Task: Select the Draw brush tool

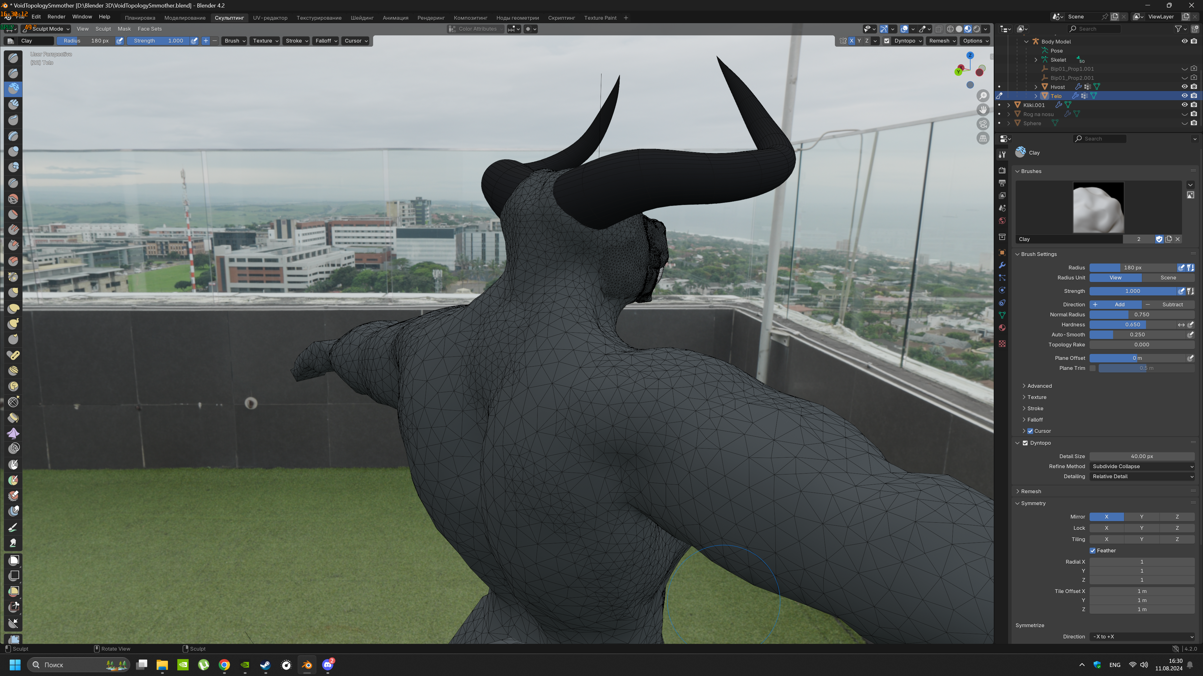Action: click(x=13, y=58)
